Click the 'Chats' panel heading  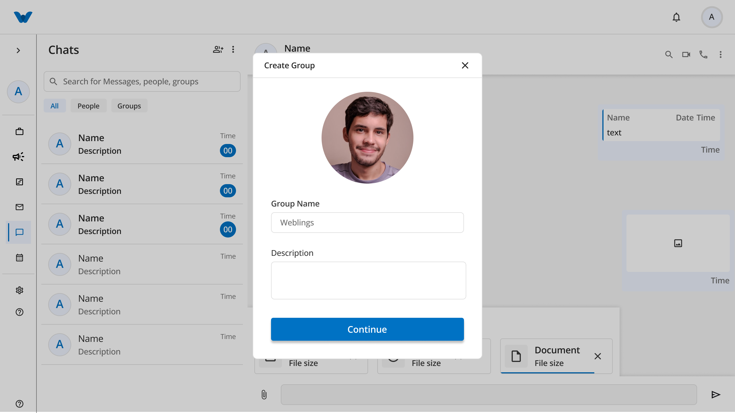64,50
